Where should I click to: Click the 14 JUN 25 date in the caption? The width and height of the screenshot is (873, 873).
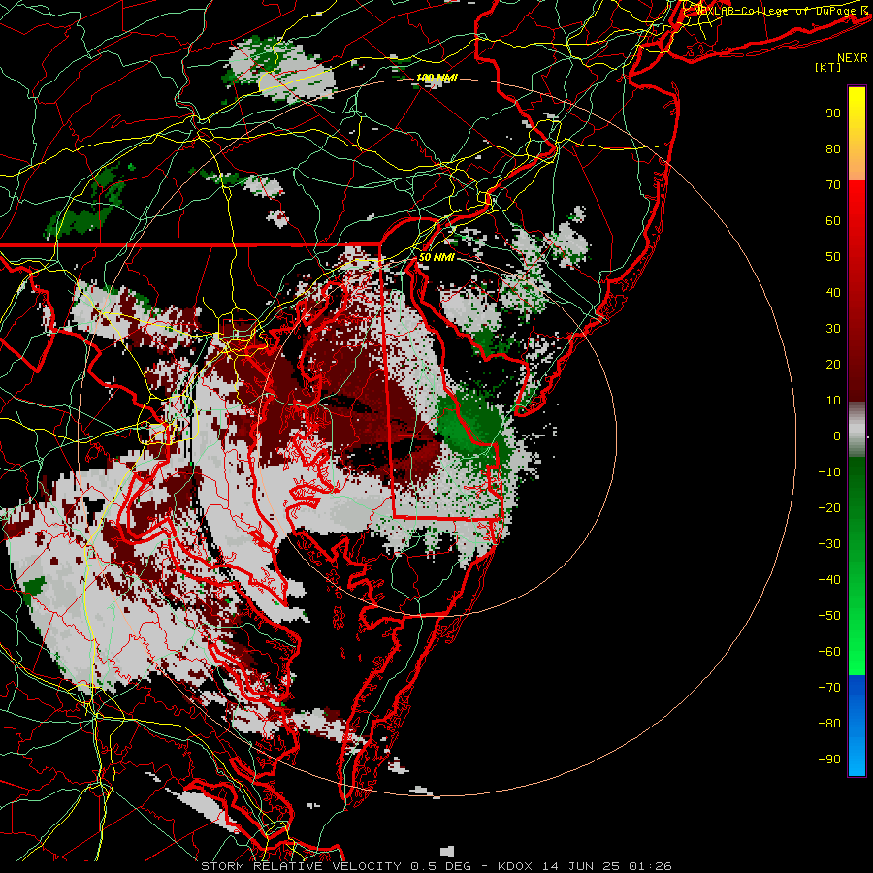coord(581,866)
